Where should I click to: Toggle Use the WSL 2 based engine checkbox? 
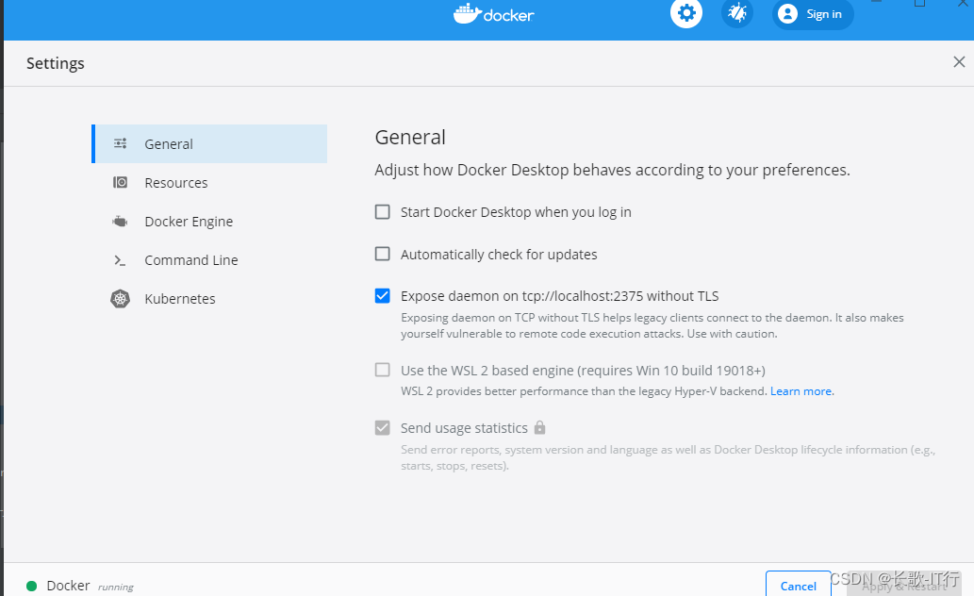coord(383,370)
